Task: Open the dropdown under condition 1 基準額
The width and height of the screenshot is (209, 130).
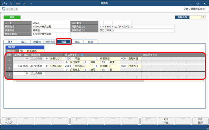Action: pos(35,62)
